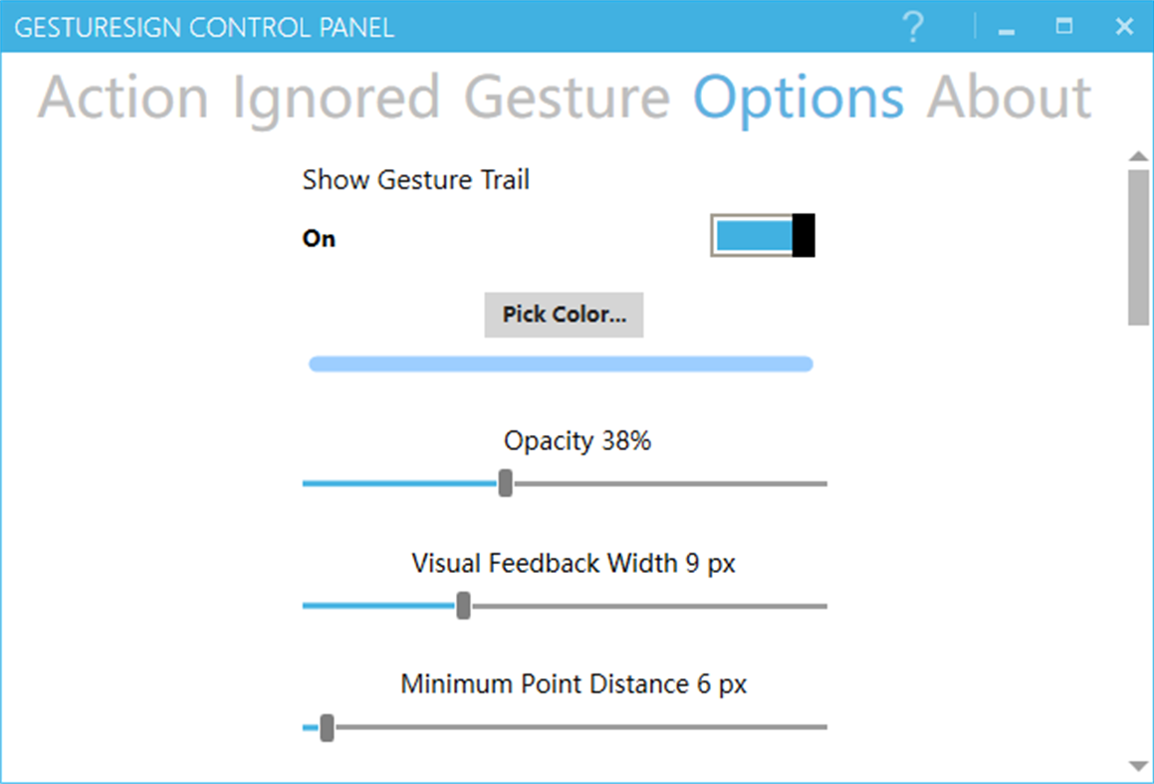
Task: Maximize the GestureSign window
Action: point(1063,27)
